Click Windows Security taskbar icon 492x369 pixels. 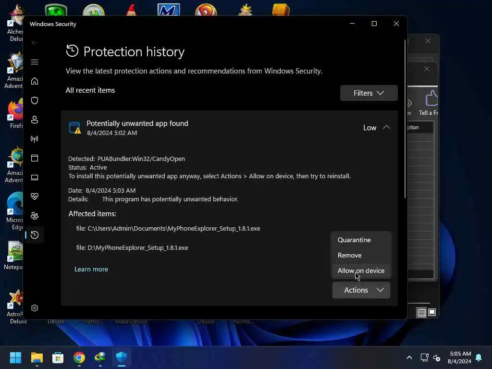pos(122,357)
